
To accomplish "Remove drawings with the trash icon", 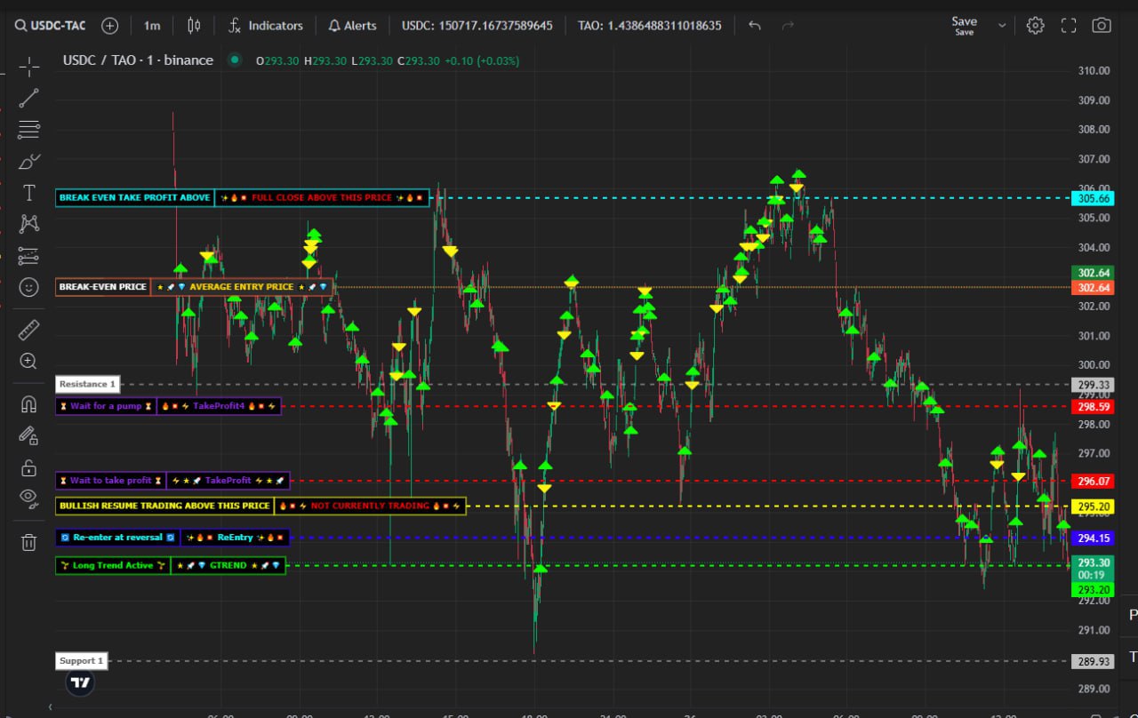I will [x=28, y=541].
